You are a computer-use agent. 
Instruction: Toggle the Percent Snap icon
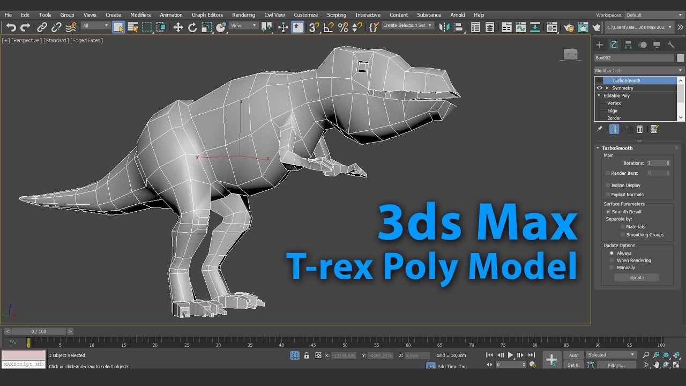coord(343,27)
